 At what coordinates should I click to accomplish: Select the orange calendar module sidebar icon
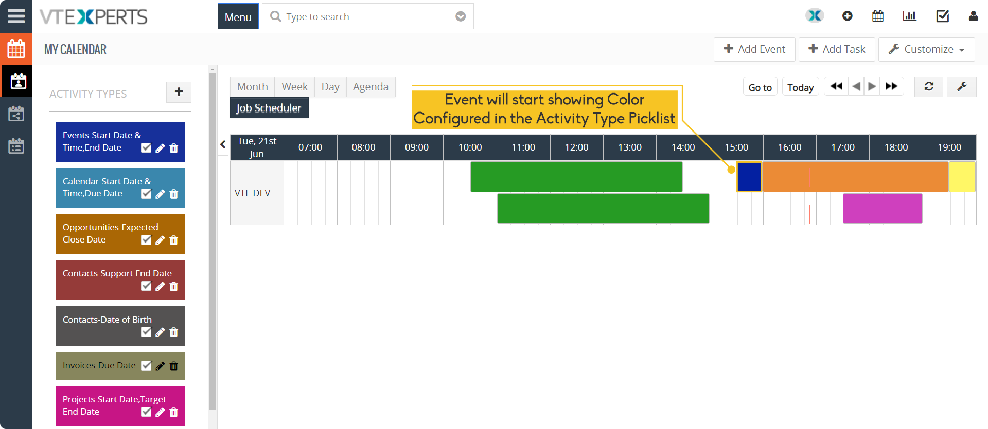click(16, 49)
